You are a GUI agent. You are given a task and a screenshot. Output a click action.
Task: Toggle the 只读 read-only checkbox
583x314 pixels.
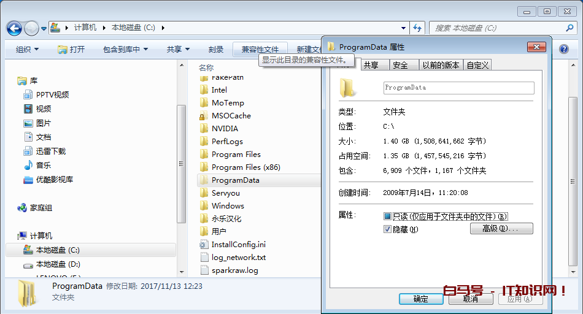(387, 216)
